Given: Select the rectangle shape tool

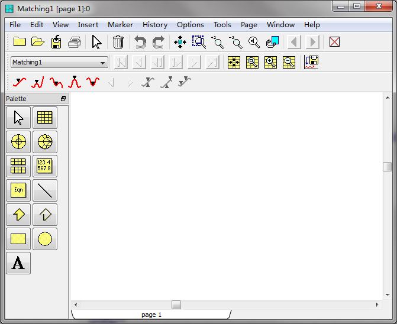Looking at the screenshot, I should (x=18, y=239).
